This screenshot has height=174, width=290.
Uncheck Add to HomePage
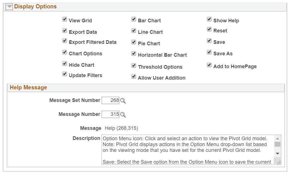coord(209,65)
